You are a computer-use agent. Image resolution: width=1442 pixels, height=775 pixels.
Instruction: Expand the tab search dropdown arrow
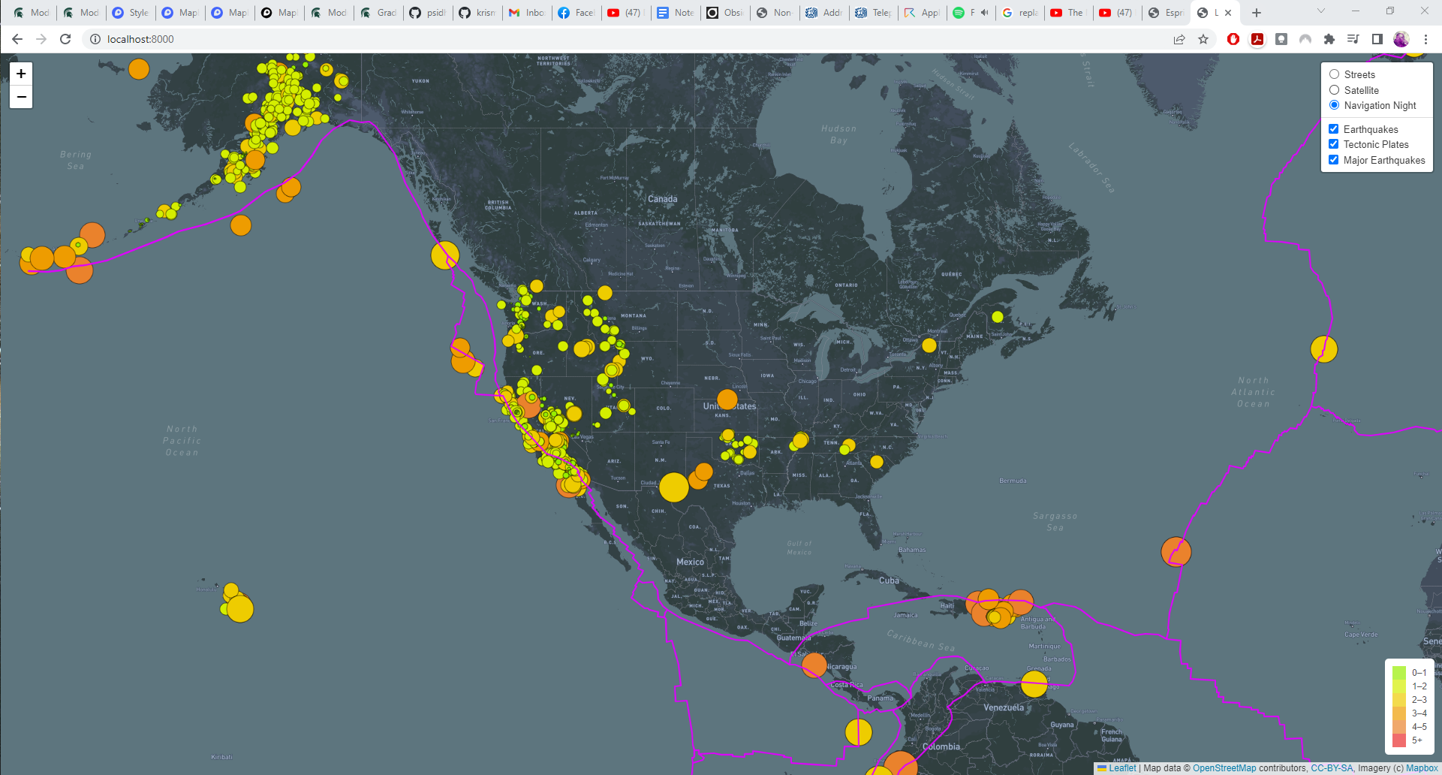(1321, 11)
